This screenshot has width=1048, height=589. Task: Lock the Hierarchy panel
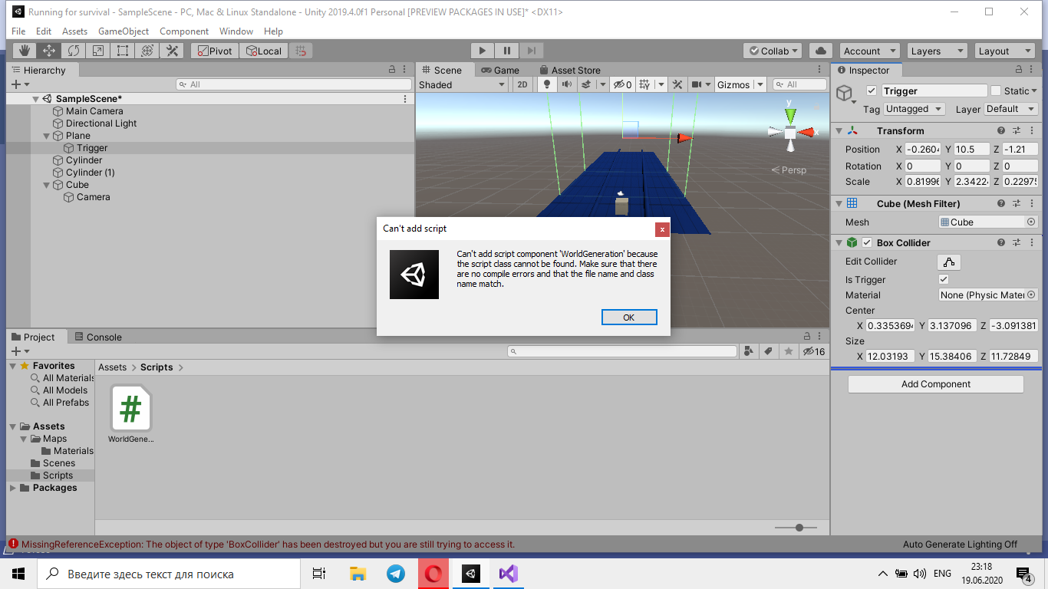392,70
